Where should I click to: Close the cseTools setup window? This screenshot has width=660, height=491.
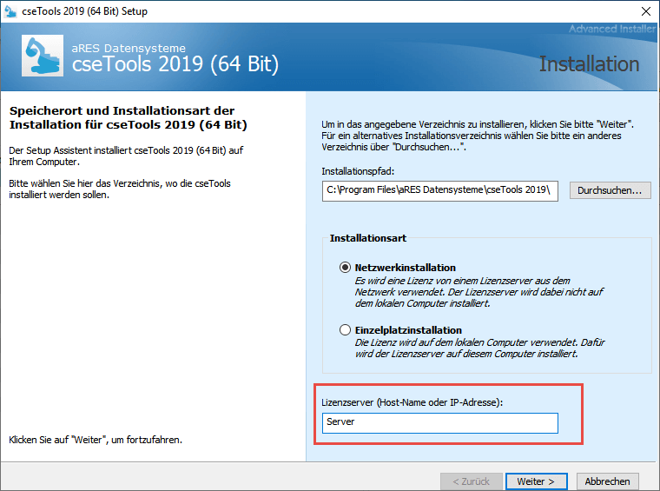[x=643, y=11]
